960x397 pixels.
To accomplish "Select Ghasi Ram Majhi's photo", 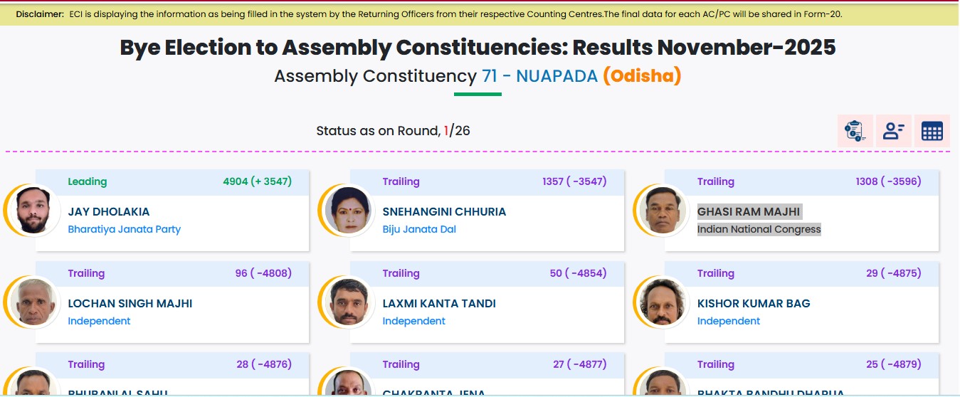I will coord(662,210).
